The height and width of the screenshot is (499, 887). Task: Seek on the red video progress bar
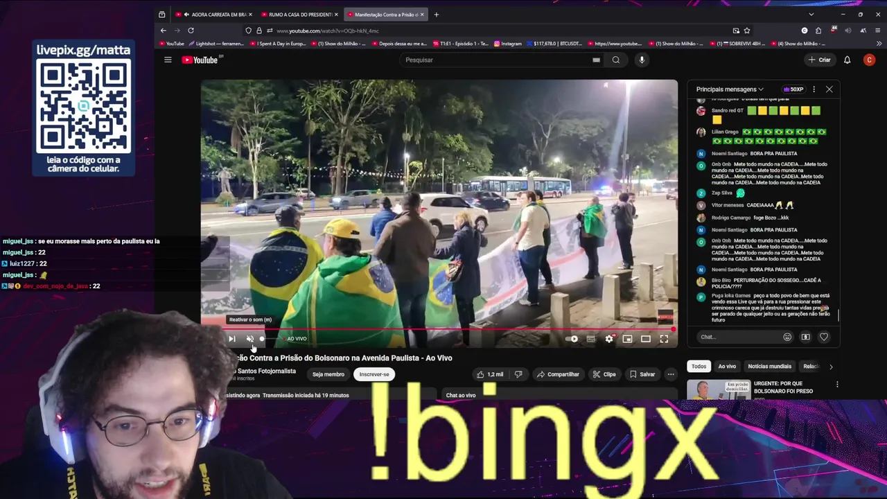tap(439, 329)
